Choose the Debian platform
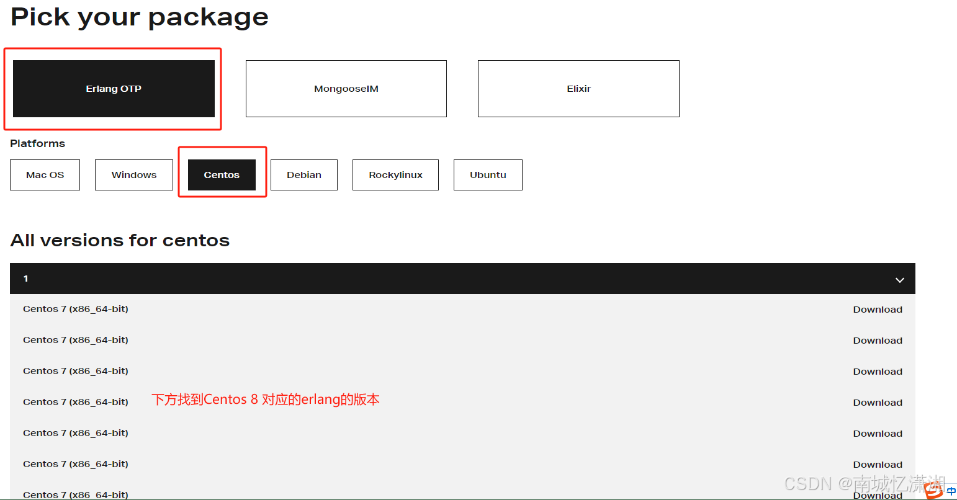The image size is (957, 500). [304, 175]
